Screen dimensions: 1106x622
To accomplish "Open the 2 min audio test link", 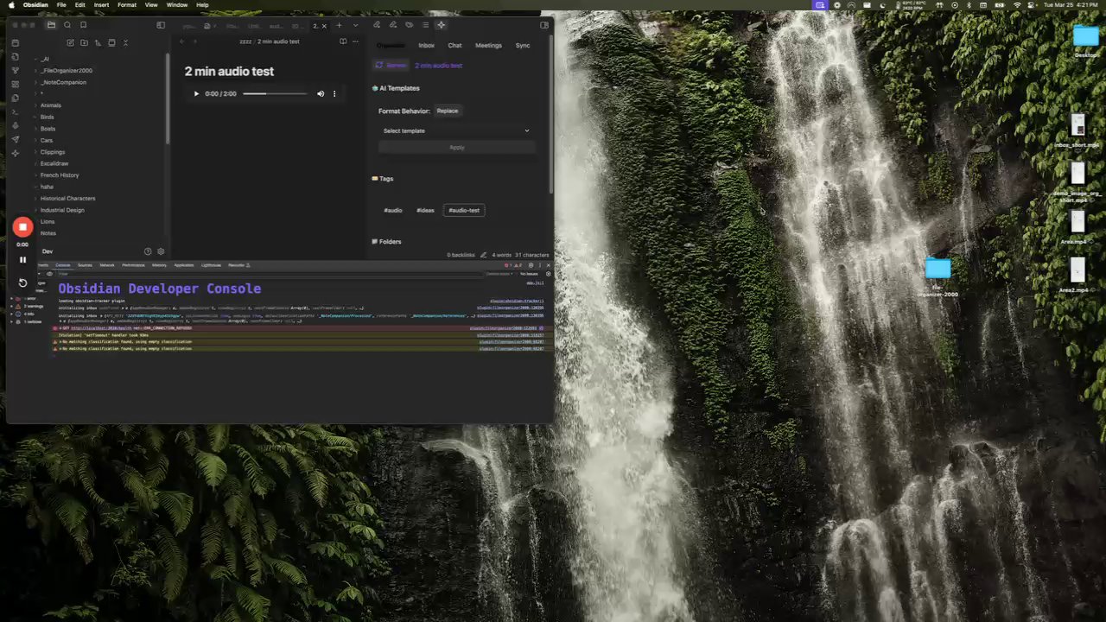I will [438, 66].
